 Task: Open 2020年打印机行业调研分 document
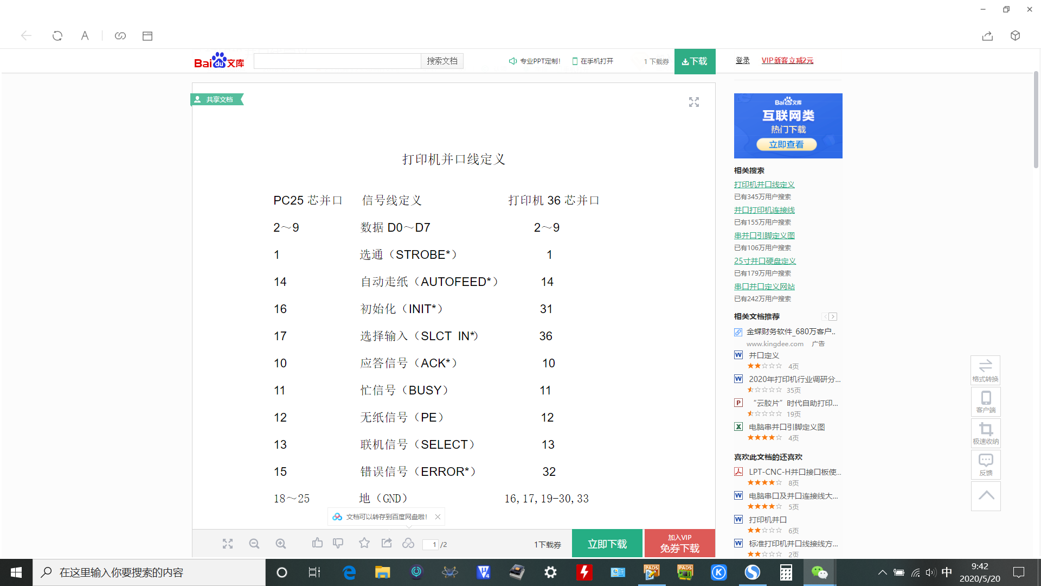tap(794, 379)
